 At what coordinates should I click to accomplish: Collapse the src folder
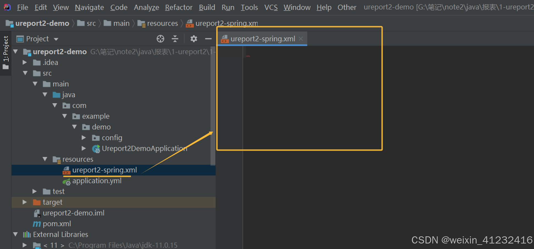coord(26,73)
